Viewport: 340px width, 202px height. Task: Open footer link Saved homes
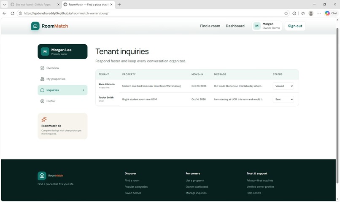[x=133, y=193]
